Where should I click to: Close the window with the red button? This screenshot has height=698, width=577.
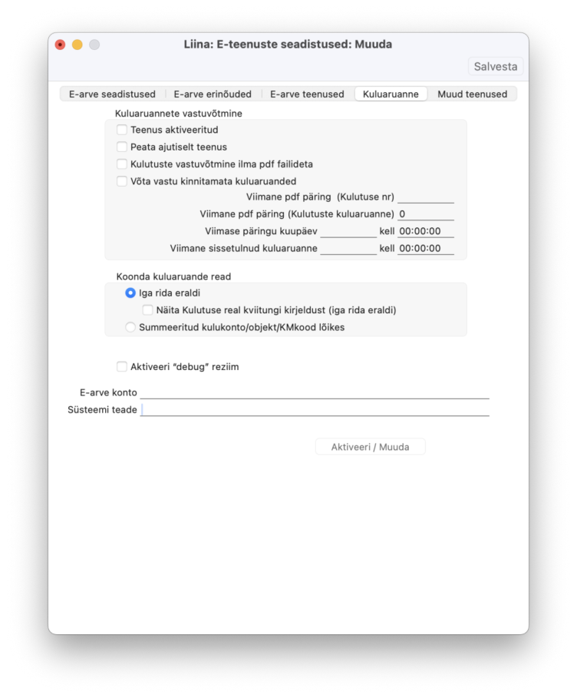point(60,45)
